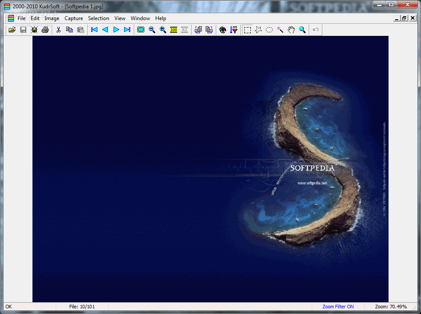Viewport: 421px width, 314px height.
Task: Click the undo arrow icon
Action: click(x=316, y=30)
